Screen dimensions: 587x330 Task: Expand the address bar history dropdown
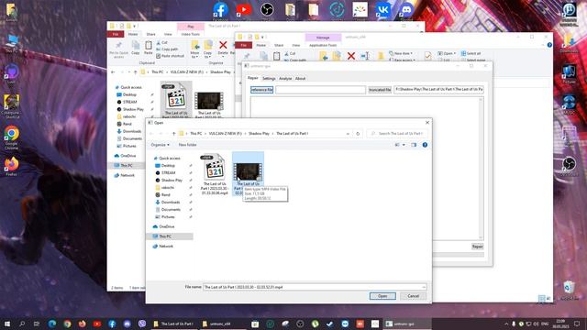point(348,134)
